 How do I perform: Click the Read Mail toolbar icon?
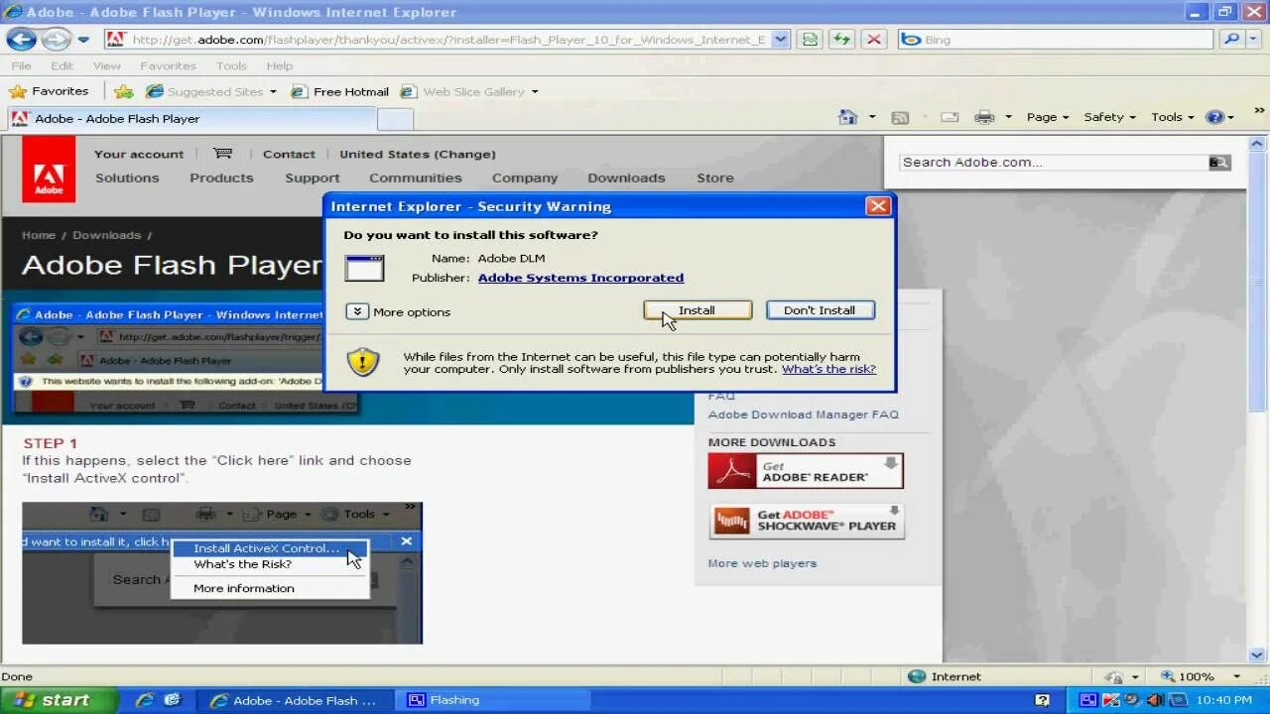click(x=950, y=117)
